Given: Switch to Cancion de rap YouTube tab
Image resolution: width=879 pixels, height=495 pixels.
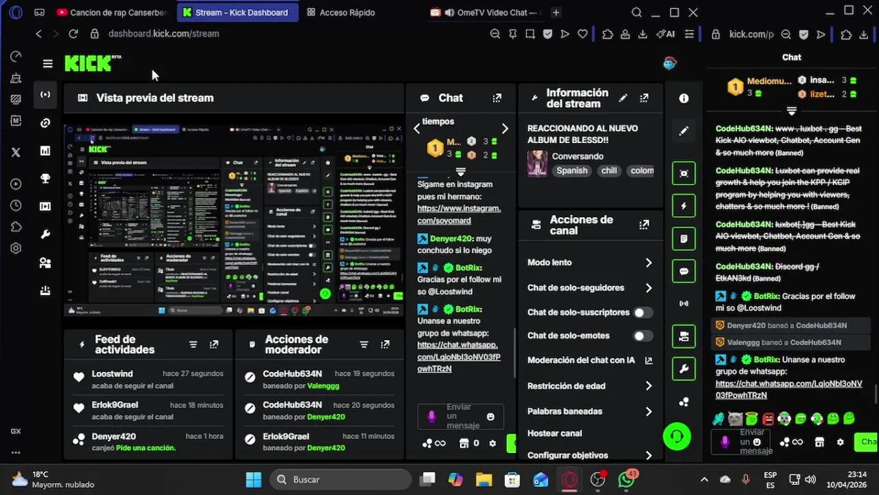Looking at the screenshot, I should click(112, 12).
